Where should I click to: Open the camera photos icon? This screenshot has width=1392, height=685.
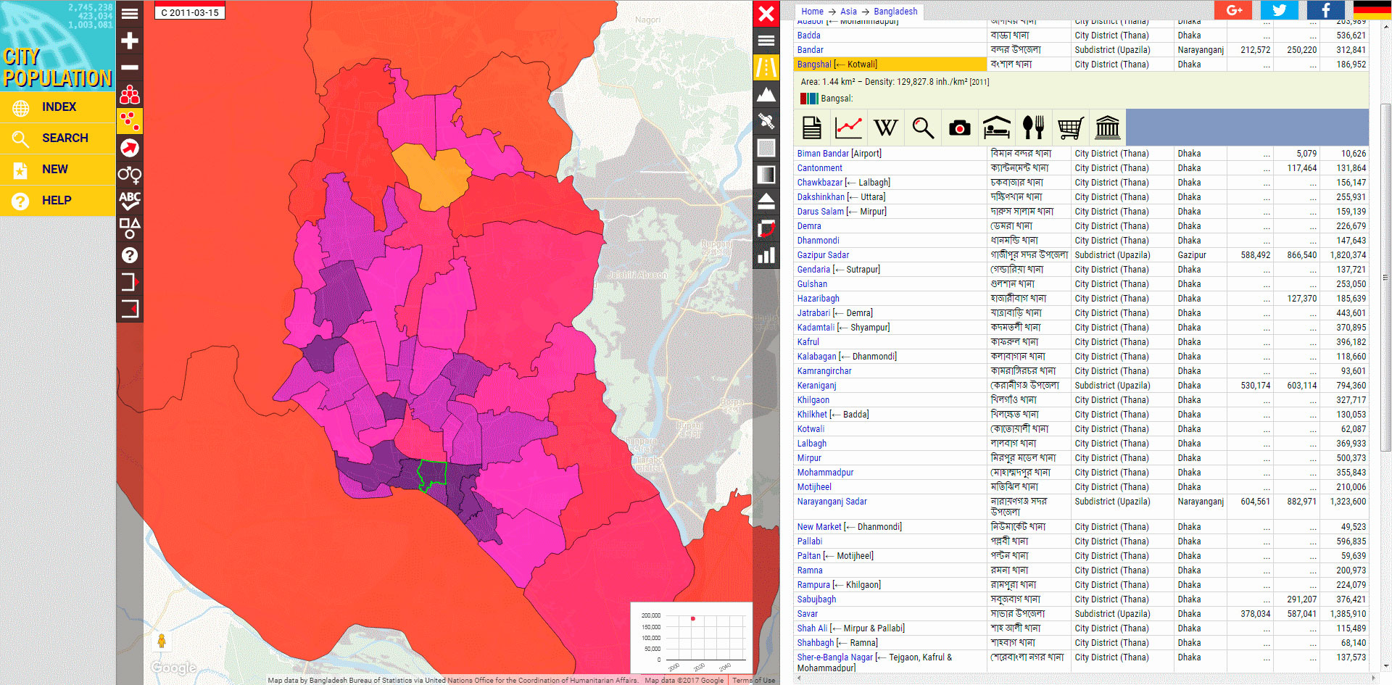[x=959, y=128]
